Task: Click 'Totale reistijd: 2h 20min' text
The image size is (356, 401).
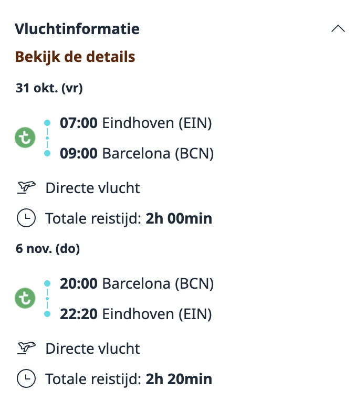Action: pos(129,379)
